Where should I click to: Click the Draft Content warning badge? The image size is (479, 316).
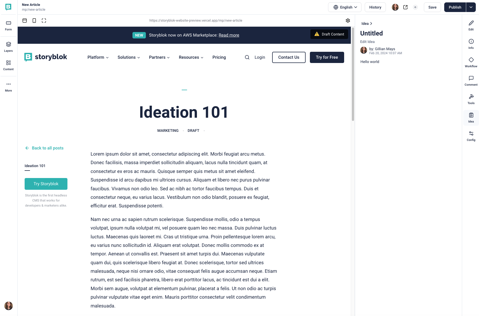point(329,34)
